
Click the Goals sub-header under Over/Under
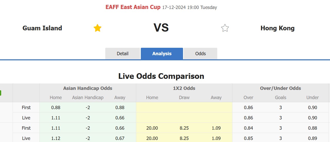(281, 98)
